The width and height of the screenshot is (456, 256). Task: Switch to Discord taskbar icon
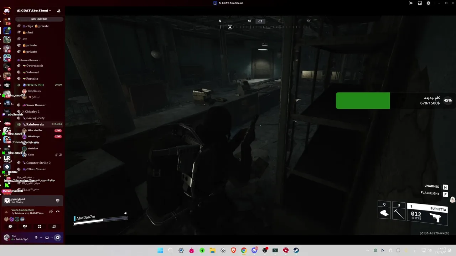pyautogui.click(x=254, y=250)
